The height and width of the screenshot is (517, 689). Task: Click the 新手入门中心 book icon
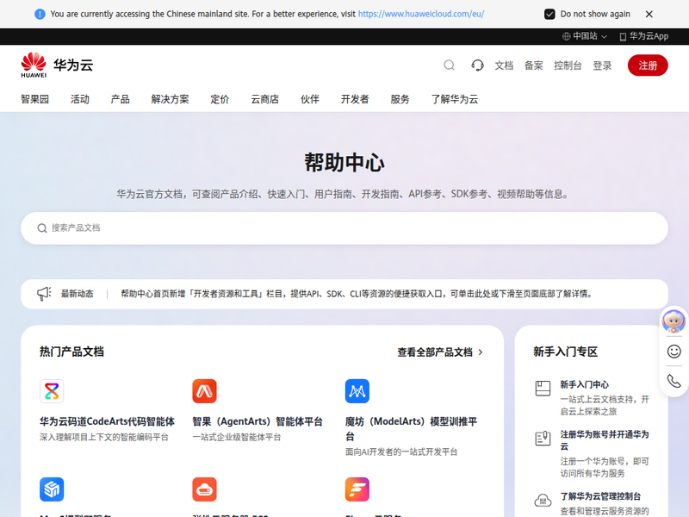point(543,389)
